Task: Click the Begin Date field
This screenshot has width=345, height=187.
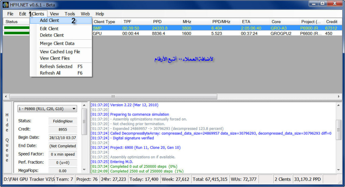Action: pyautogui.click(x=63, y=138)
